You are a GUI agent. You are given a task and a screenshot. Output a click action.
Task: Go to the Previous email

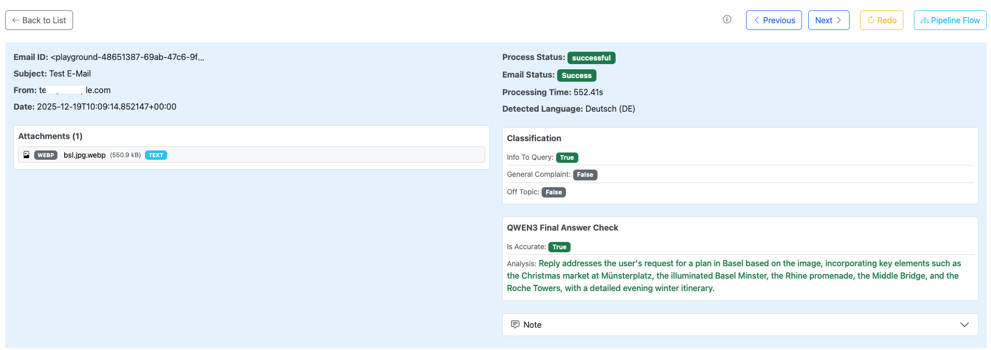tap(774, 20)
